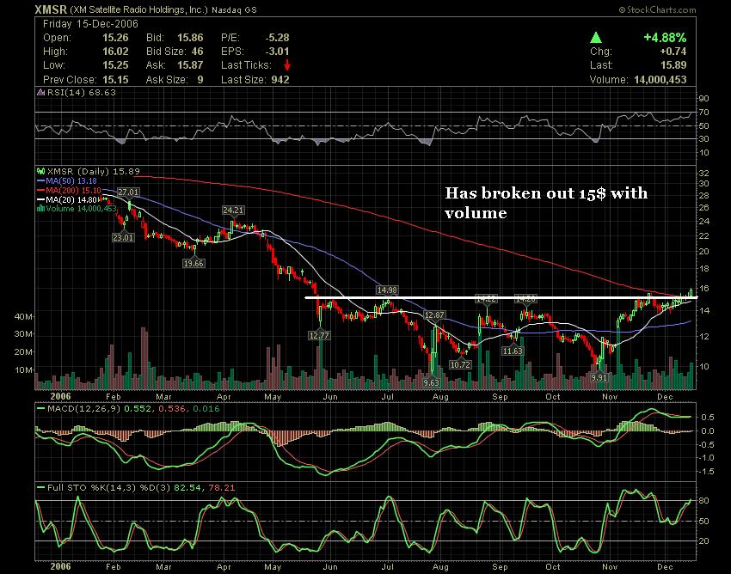The width and height of the screenshot is (731, 574).
Task: Click the MACD histogram value 0.016
Action: 206,409
